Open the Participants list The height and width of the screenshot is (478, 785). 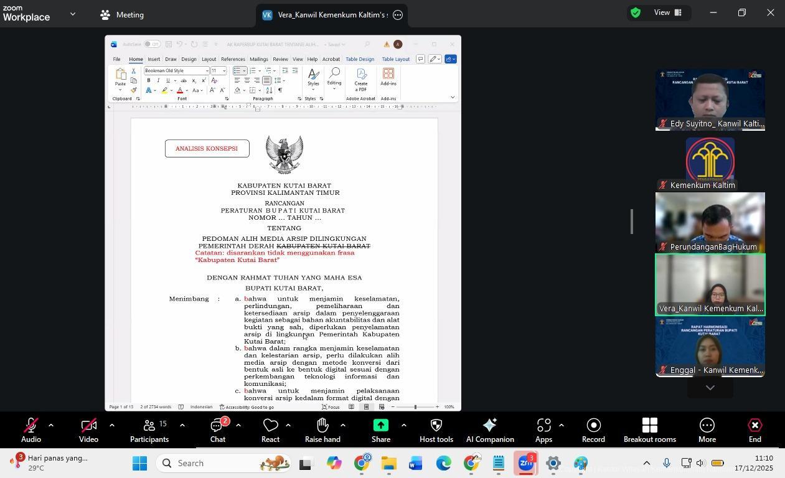click(x=149, y=429)
